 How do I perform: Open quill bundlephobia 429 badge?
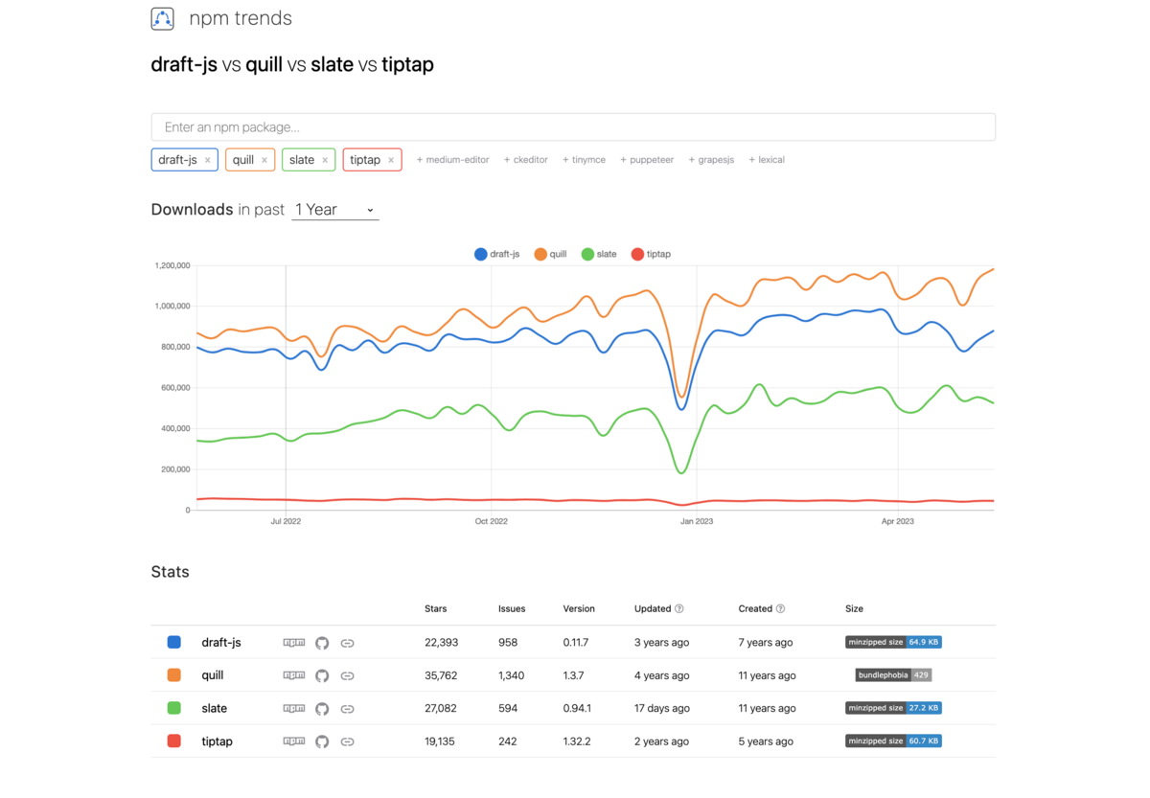[893, 675]
